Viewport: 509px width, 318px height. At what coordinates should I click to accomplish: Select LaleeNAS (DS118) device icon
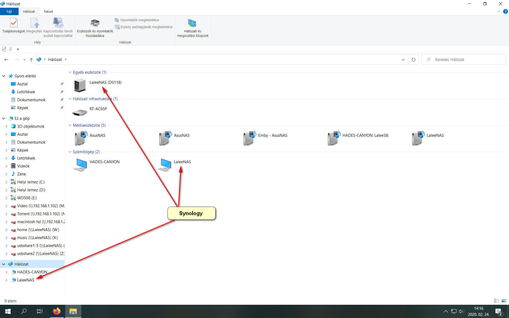[80, 85]
